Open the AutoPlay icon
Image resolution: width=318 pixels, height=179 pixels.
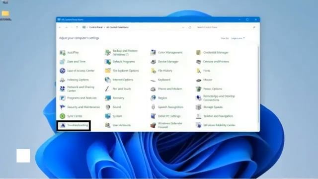tap(62, 53)
